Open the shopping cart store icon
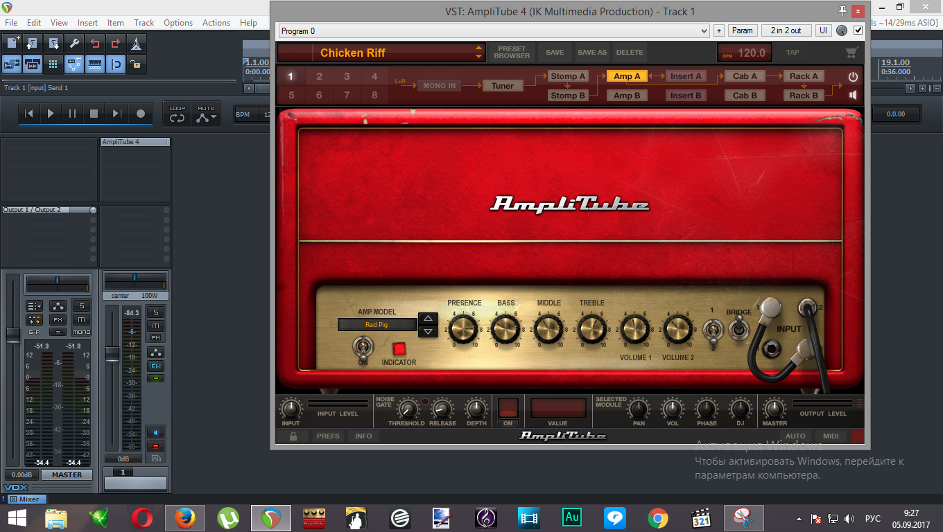943x532 pixels. point(851,53)
